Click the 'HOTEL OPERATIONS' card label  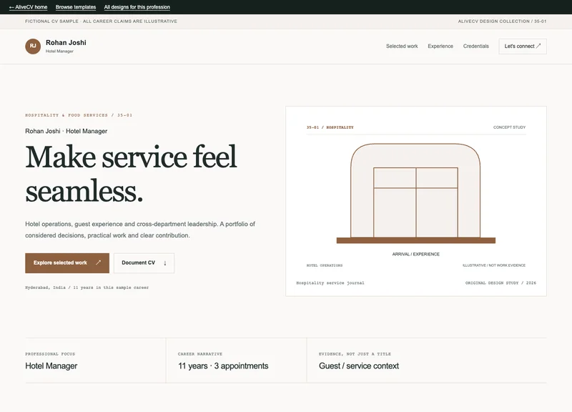(x=325, y=265)
